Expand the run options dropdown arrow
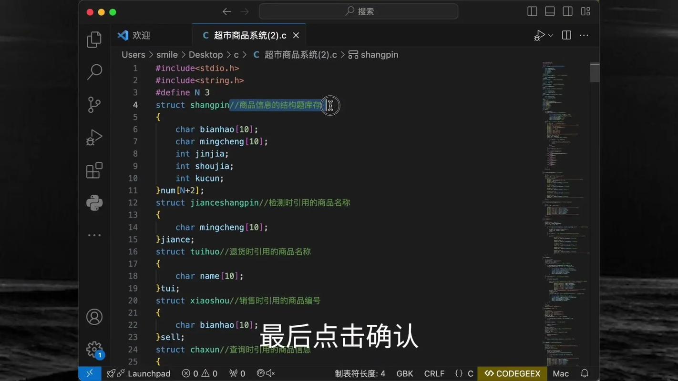Viewport: 678px width, 381px height. coord(551,36)
